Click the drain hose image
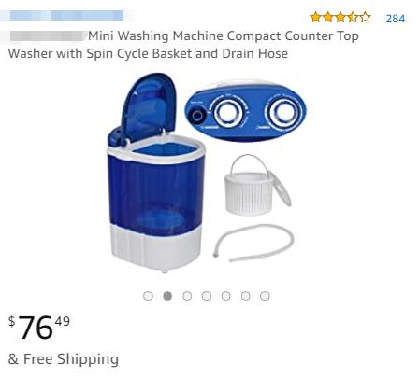This screenshot has height=392, width=419. (x=253, y=243)
